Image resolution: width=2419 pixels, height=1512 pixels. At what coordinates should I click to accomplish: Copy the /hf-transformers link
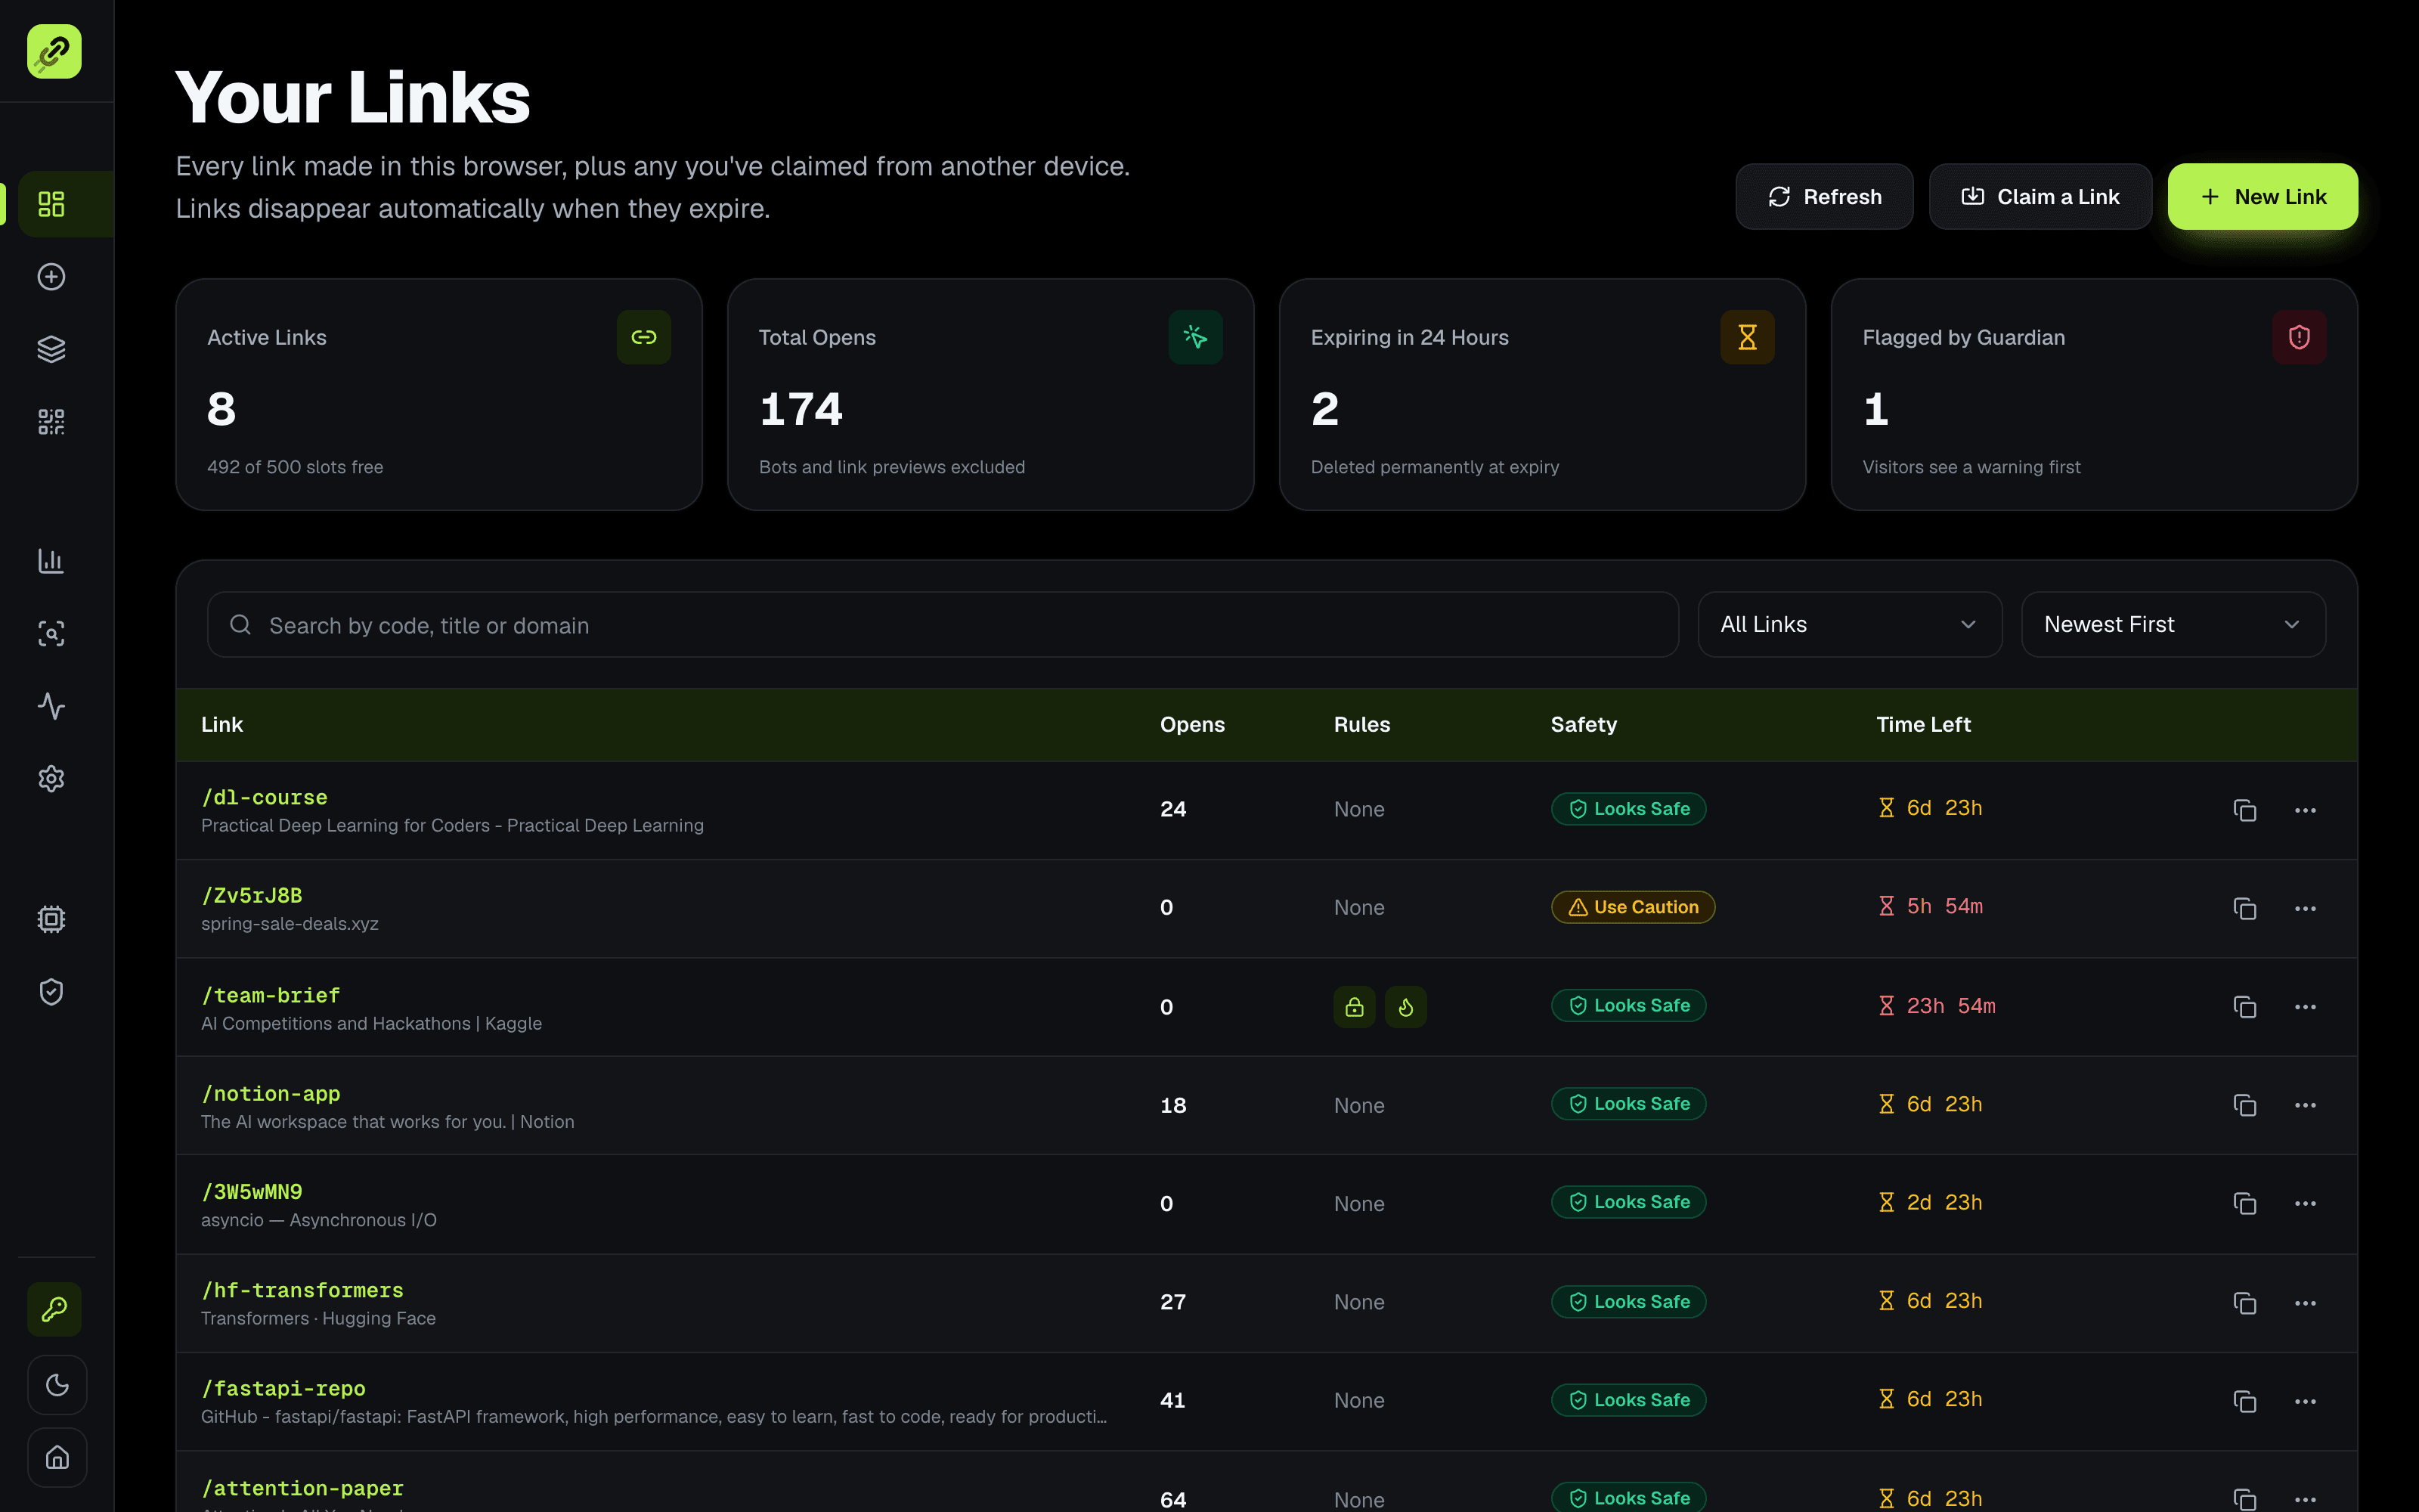[x=2245, y=1303]
